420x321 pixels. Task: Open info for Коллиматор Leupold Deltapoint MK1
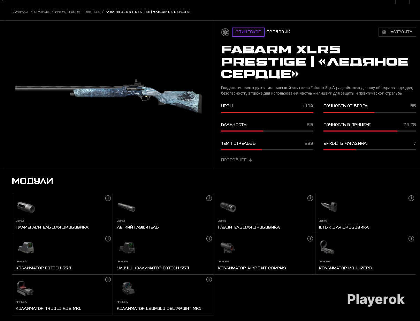(209, 279)
